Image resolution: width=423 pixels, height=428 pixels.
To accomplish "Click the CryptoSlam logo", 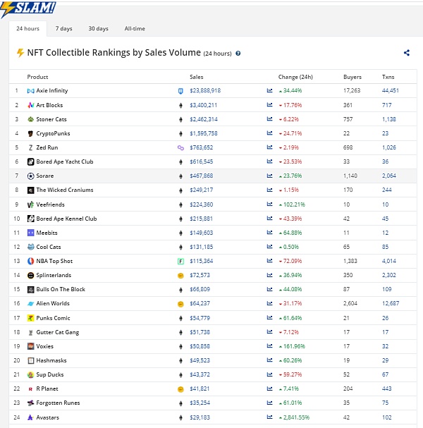I will [27, 8].
